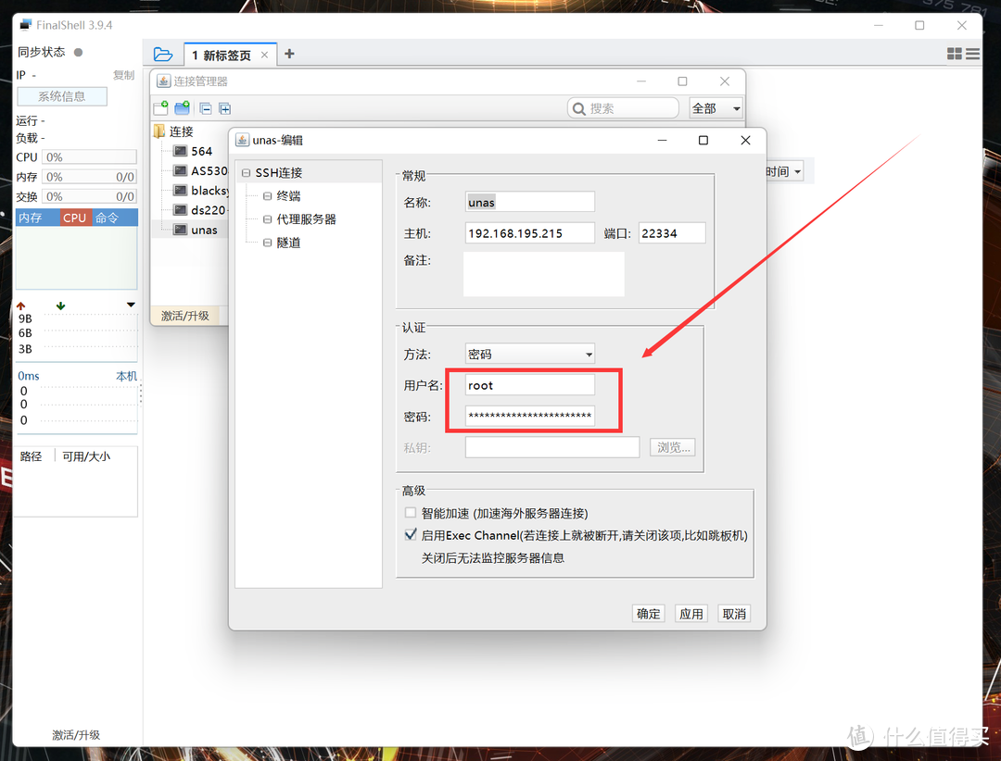Image resolution: width=1001 pixels, height=761 pixels.
Task: Select the CPU tab in the sidebar monitor
Action: [x=74, y=217]
